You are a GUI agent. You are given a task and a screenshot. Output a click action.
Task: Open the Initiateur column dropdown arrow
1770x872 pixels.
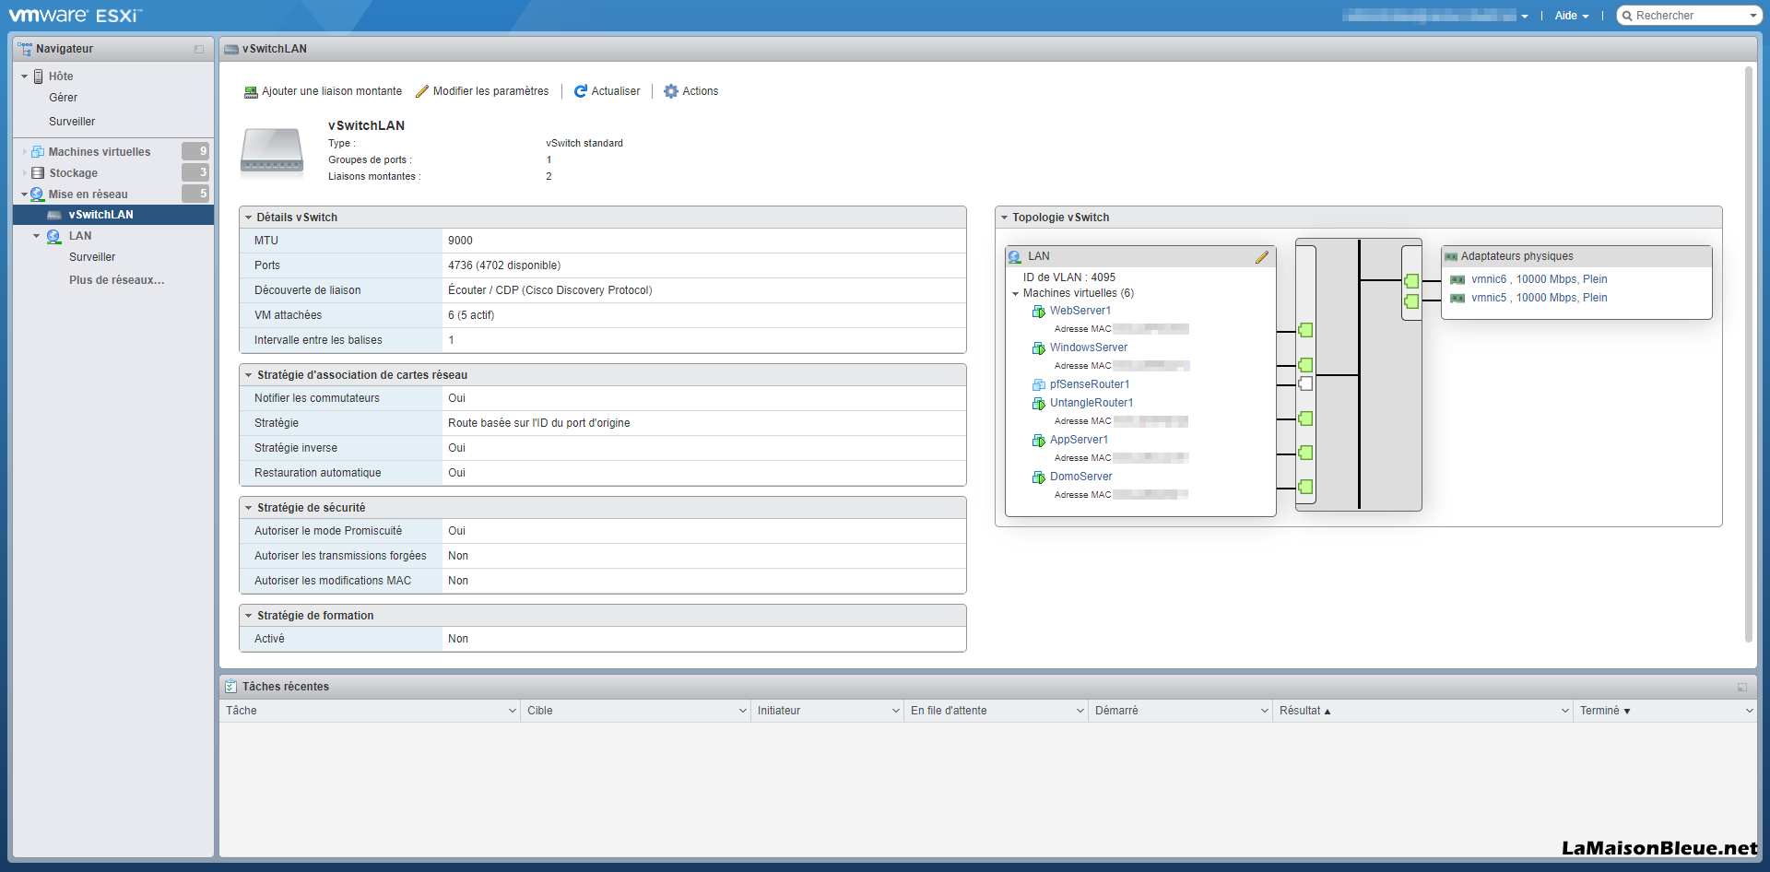pos(896,711)
